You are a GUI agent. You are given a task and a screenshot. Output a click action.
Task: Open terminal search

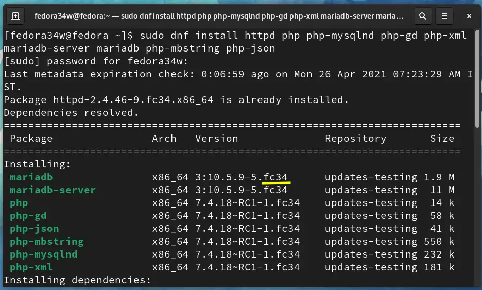tap(423, 16)
